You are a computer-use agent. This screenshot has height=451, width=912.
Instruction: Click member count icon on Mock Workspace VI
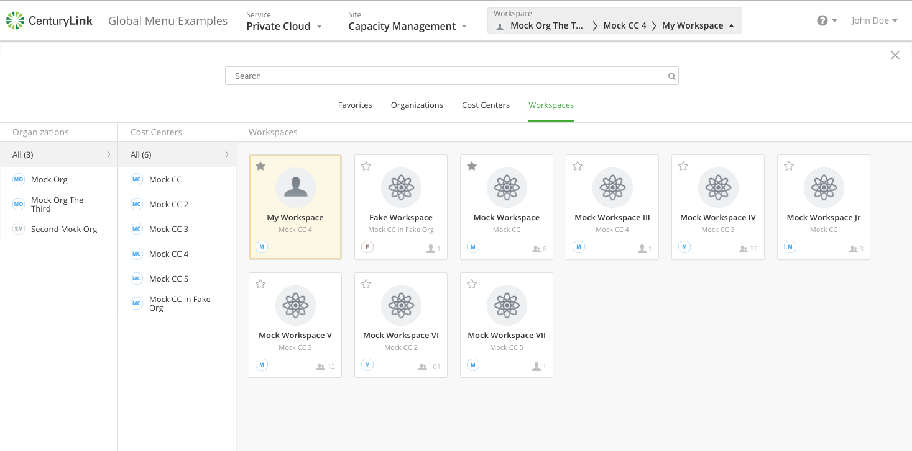point(423,367)
